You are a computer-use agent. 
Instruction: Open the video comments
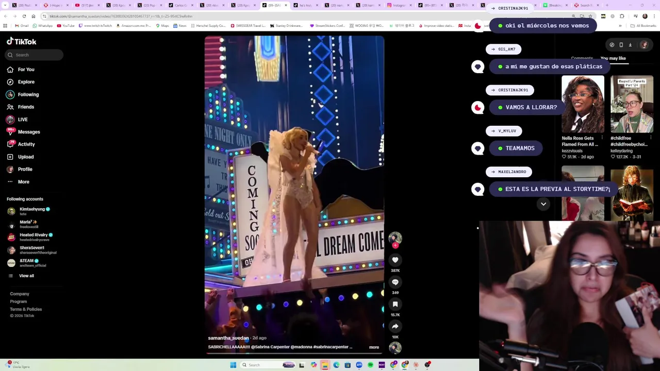click(x=395, y=282)
